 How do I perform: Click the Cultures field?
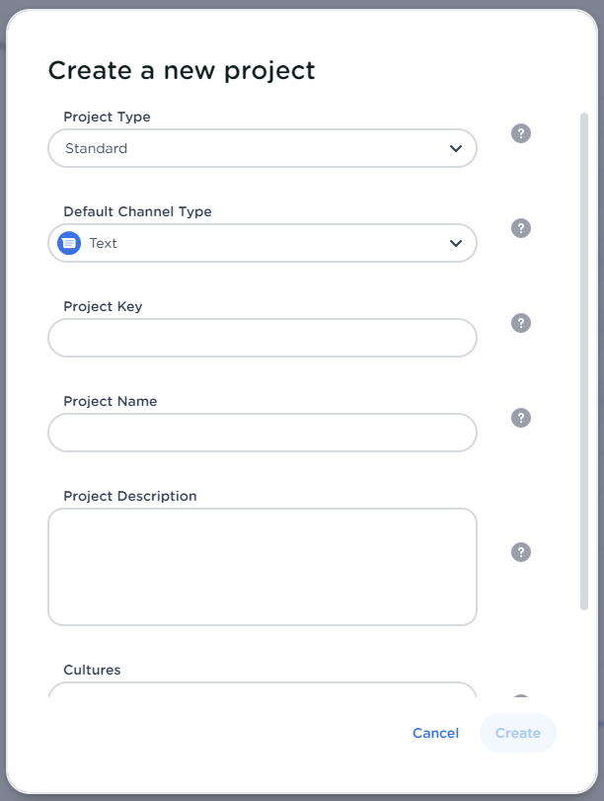pyautogui.click(x=262, y=689)
